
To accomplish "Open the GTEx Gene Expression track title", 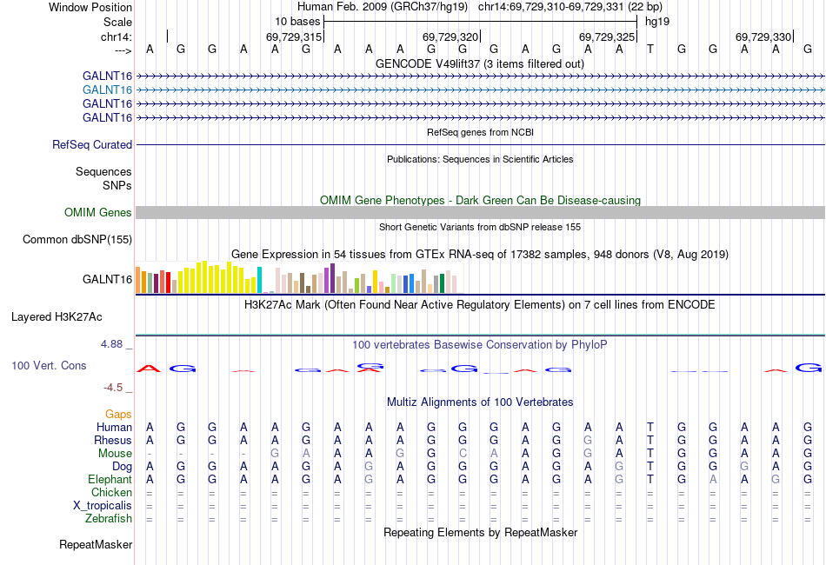I will click(x=480, y=255).
